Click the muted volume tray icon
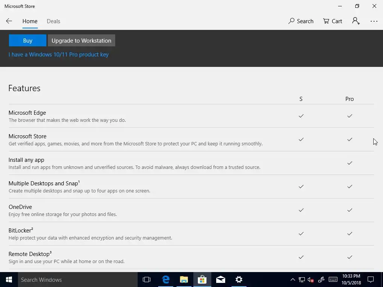 tap(311, 280)
